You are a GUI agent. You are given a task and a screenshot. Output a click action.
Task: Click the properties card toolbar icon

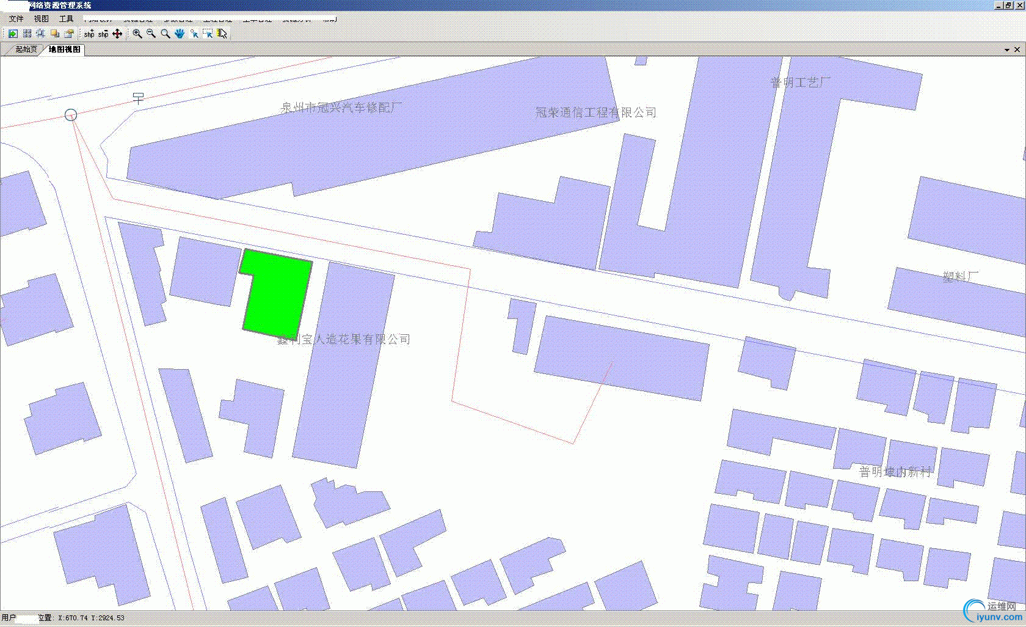[x=68, y=34]
